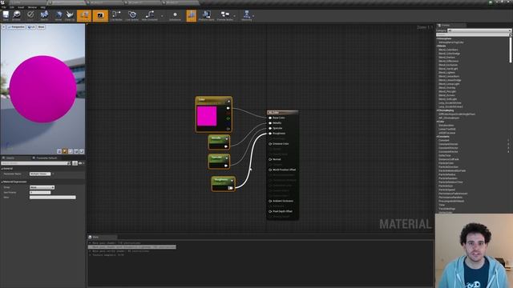Toggle the Connectors toolbar button
The width and height of the screenshot is (513, 288).
[84, 15]
